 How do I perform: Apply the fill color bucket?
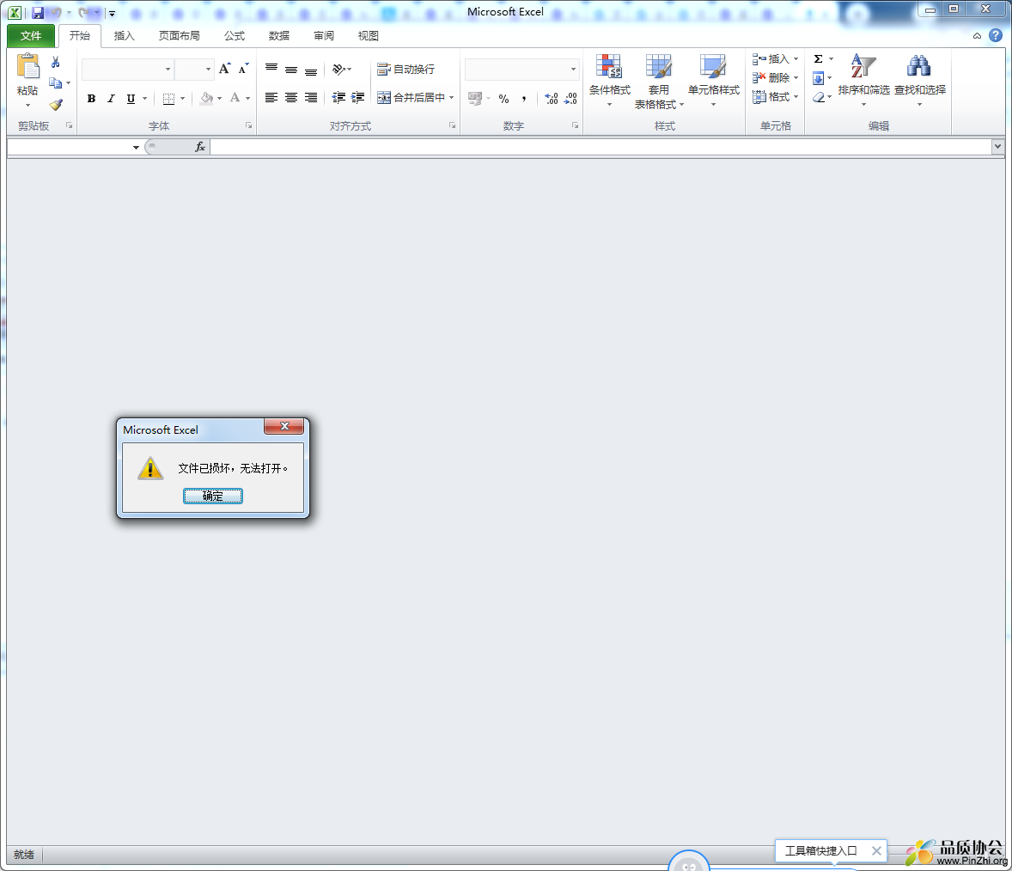coord(206,98)
